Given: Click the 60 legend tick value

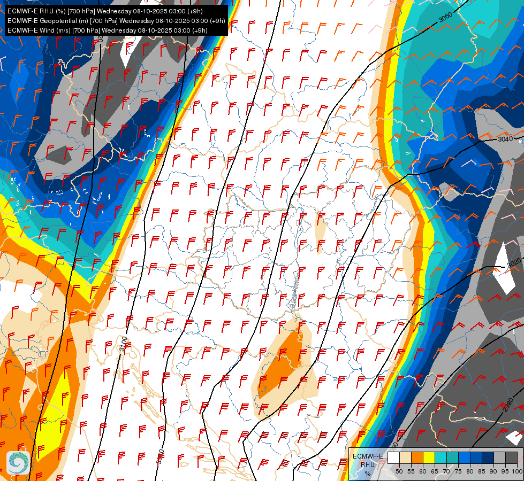Looking at the screenshot, I should coord(423,471).
